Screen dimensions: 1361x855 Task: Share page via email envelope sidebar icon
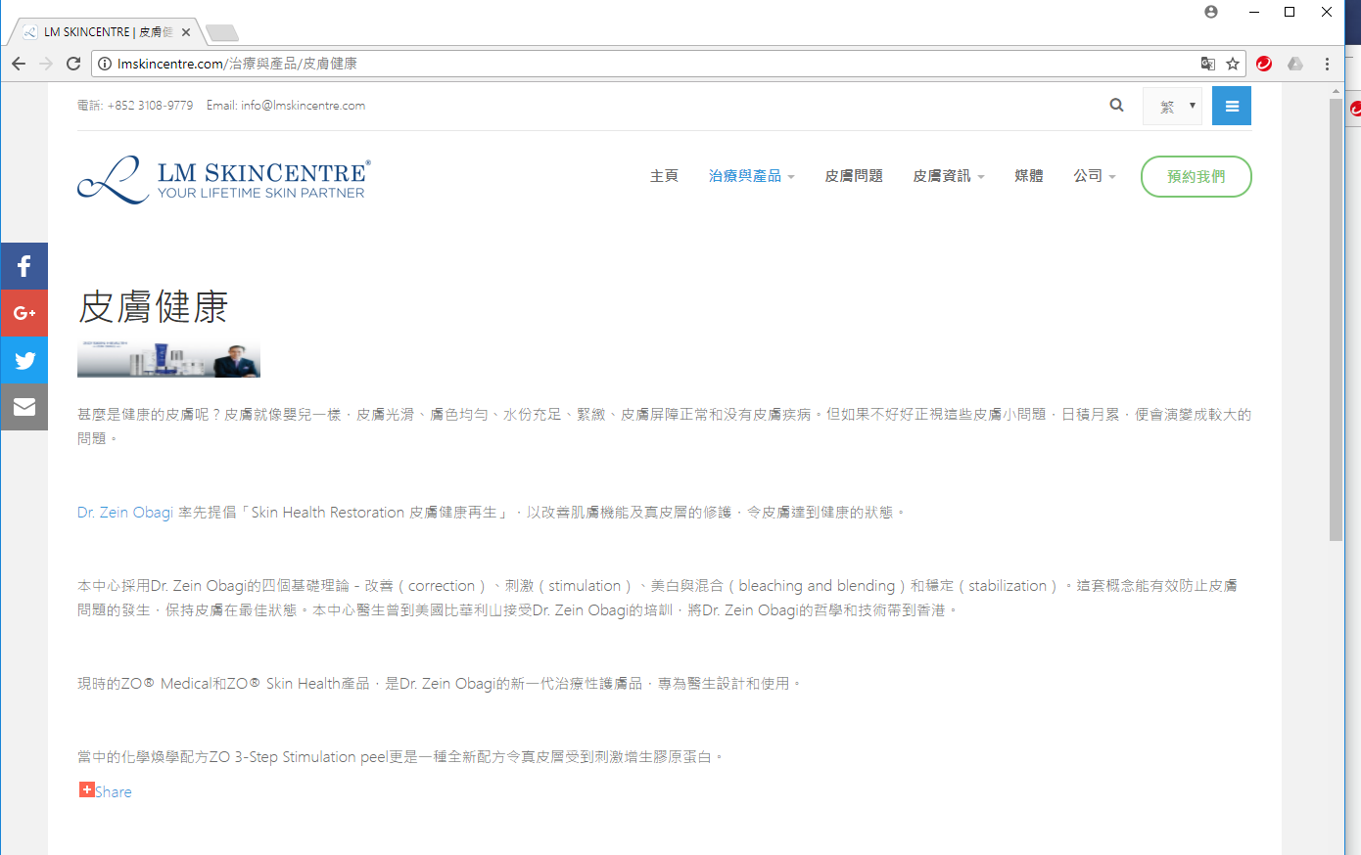(23, 407)
